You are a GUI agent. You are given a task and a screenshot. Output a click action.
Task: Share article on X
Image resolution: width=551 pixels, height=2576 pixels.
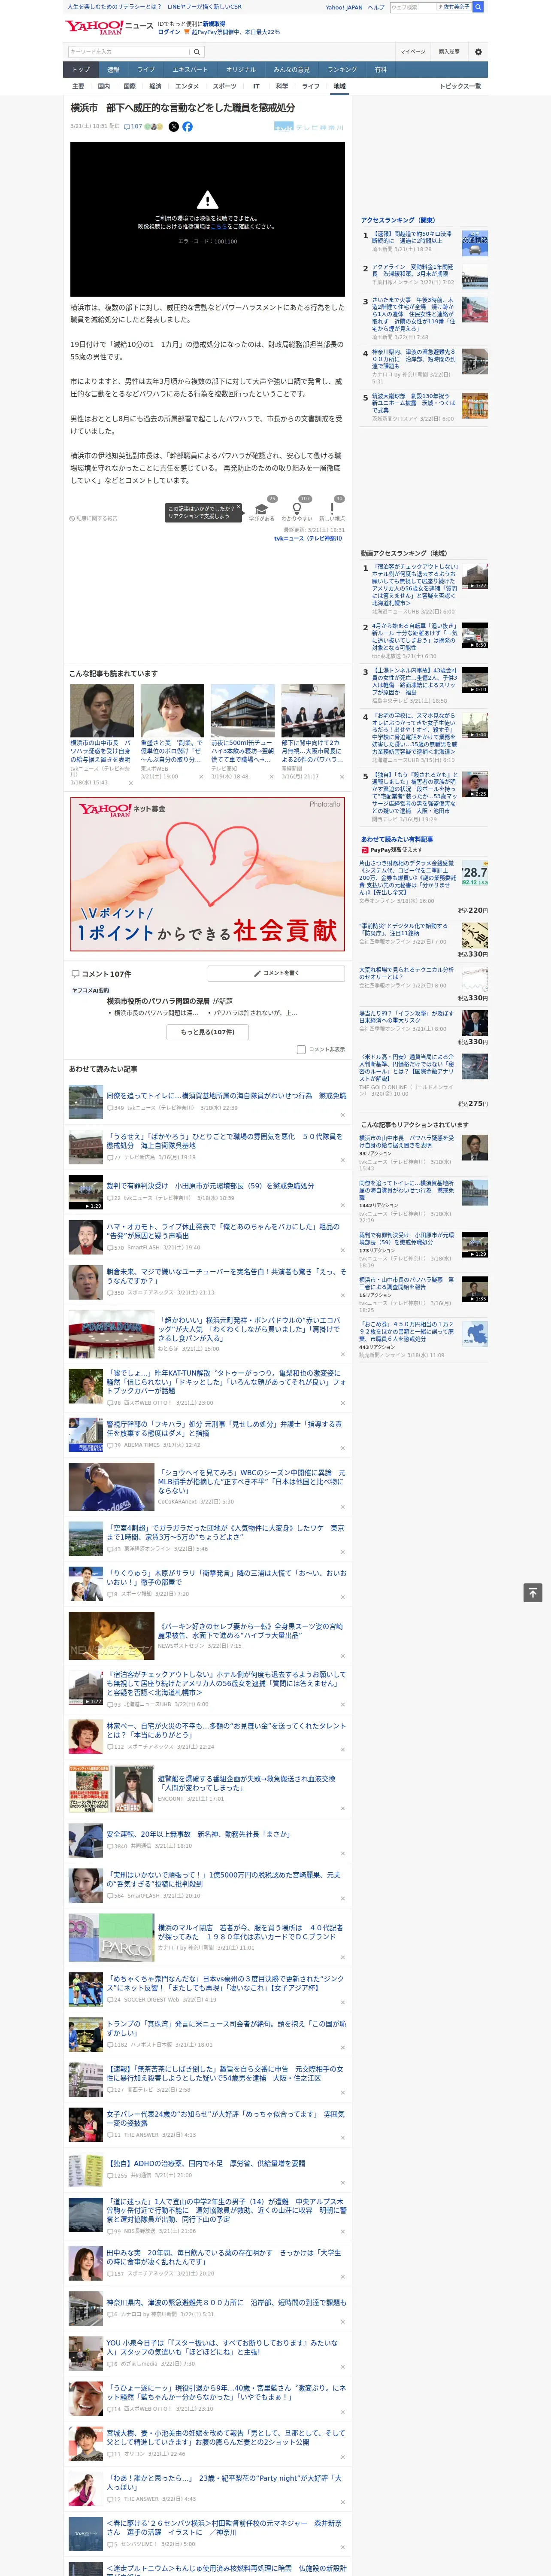(174, 127)
